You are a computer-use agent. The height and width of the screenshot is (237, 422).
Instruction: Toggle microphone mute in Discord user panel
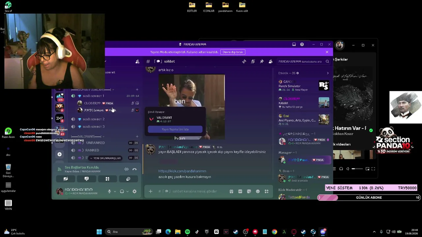point(109,191)
